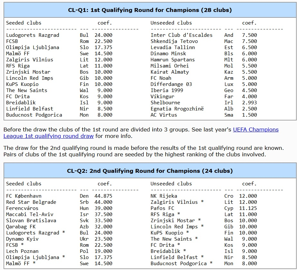This screenshot has height=270, width=297.
Task: Select Lech Poznan club name
Action: click(22, 251)
